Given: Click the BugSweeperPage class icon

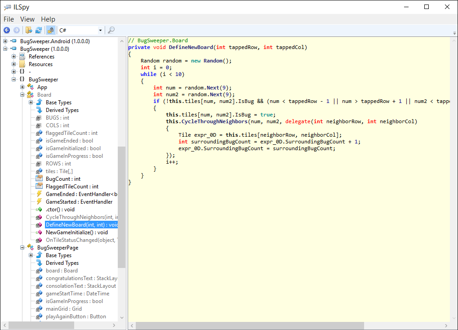Looking at the screenshot, I should (x=31, y=248).
